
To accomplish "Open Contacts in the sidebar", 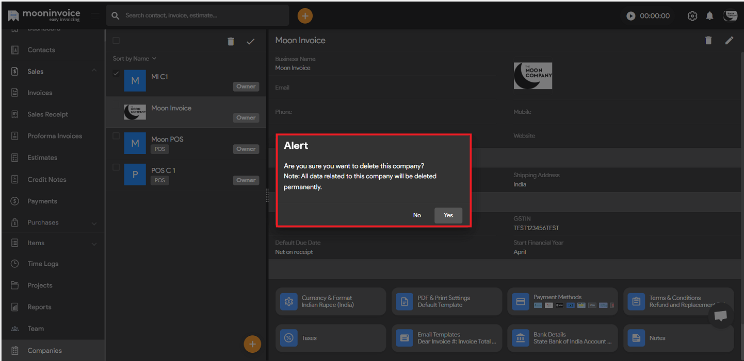I will pyautogui.click(x=41, y=50).
